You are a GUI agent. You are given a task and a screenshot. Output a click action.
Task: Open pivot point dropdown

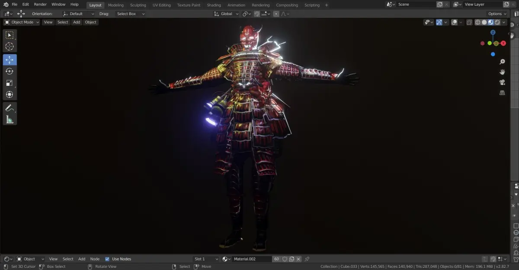pyautogui.click(x=247, y=14)
